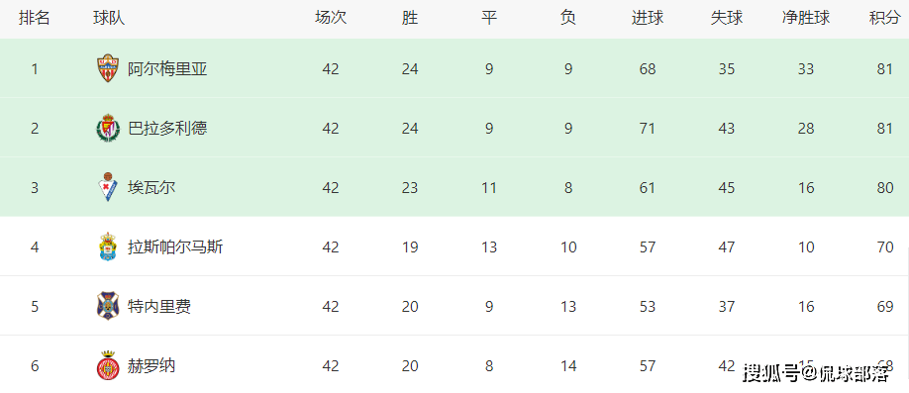Open the 巴拉多利德 team name link

click(x=167, y=128)
